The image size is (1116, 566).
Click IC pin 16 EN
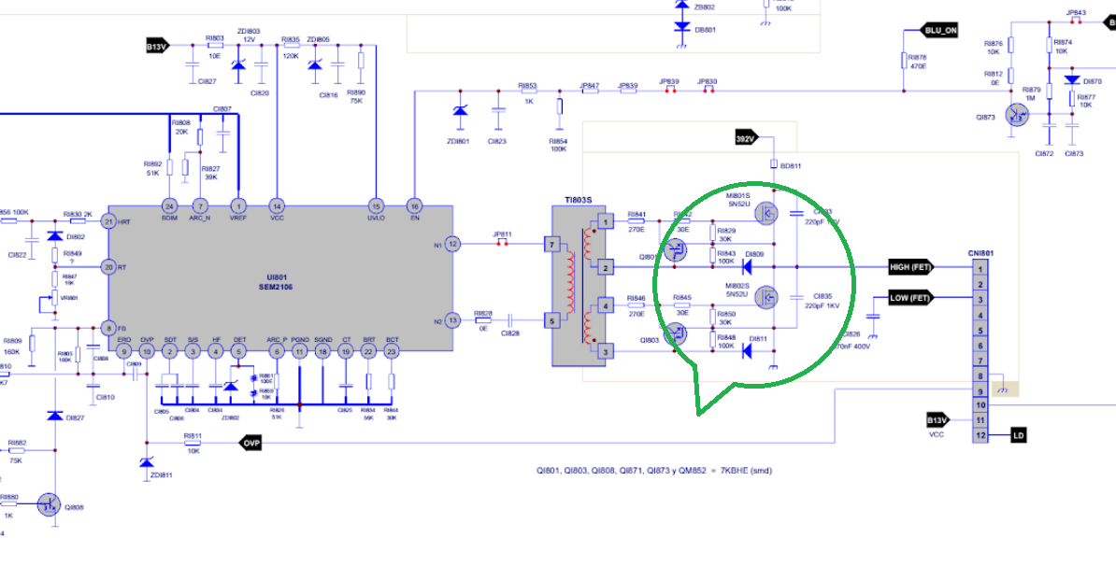pyautogui.click(x=413, y=205)
